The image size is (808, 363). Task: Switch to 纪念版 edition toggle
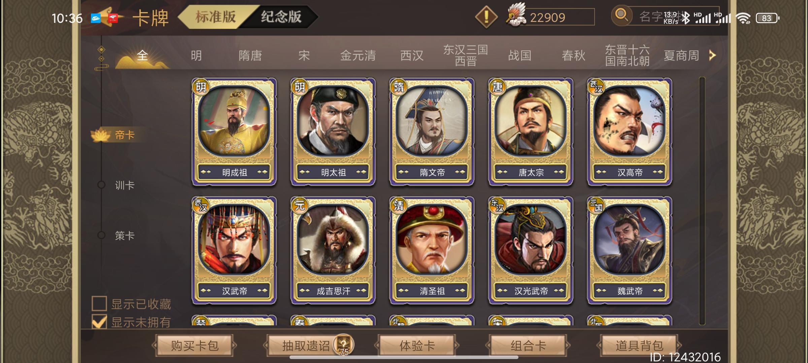pos(281,17)
